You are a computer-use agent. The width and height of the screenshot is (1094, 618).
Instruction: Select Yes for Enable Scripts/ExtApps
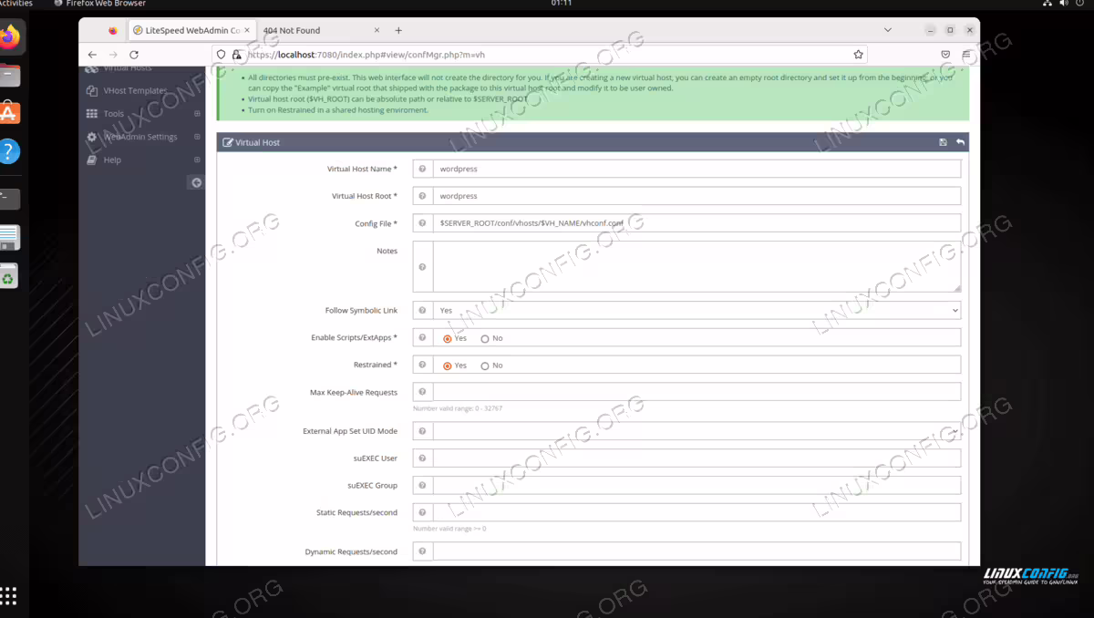pos(448,338)
